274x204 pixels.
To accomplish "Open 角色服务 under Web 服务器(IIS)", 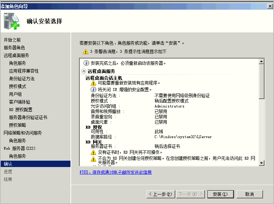I will pos(17,156).
